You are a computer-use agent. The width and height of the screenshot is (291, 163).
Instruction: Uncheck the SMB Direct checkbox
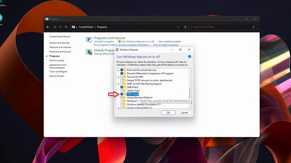122,87
